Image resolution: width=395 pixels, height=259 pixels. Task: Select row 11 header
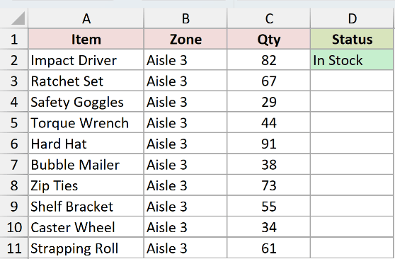14,248
